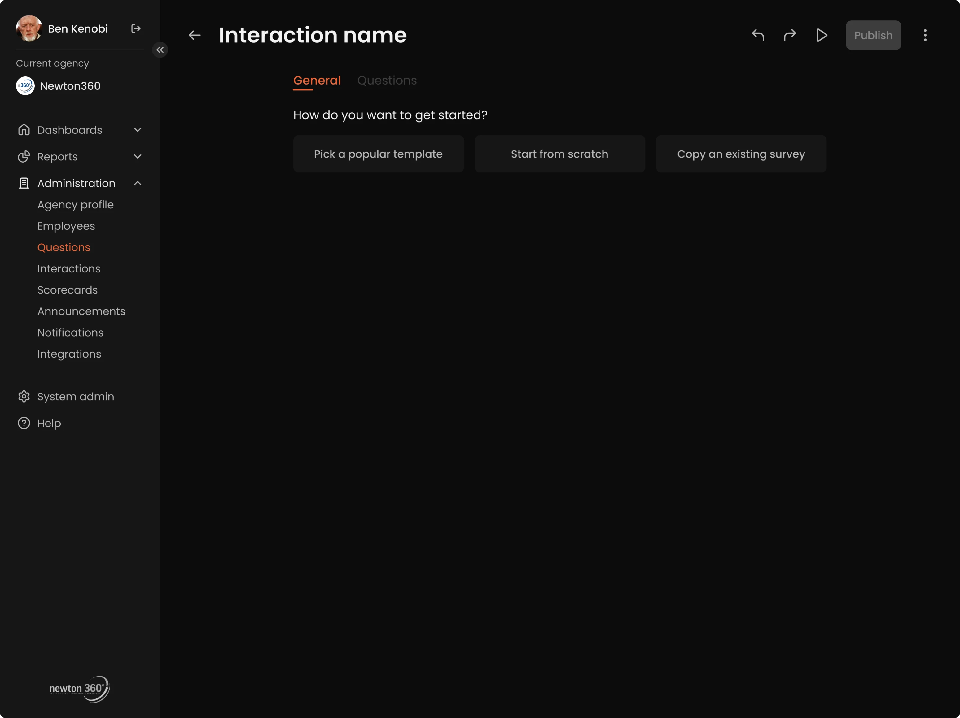Image resolution: width=960 pixels, height=718 pixels.
Task: Select Copy an existing survey
Action: coord(741,154)
